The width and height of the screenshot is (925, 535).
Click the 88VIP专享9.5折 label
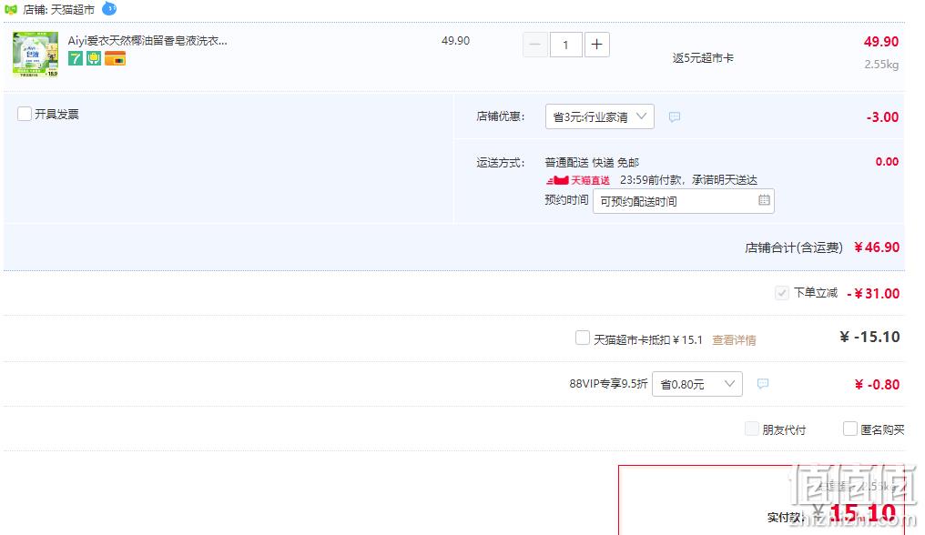[x=608, y=384]
